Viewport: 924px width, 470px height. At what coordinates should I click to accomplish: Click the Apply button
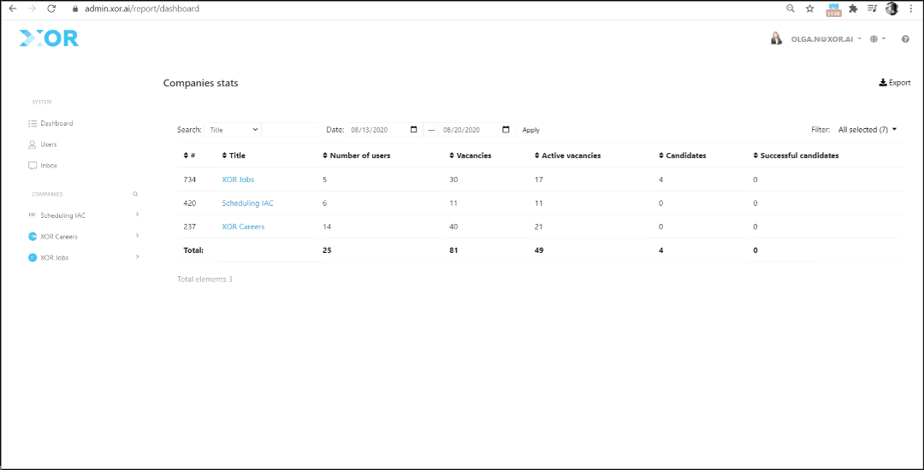pyautogui.click(x=531, y=130)
